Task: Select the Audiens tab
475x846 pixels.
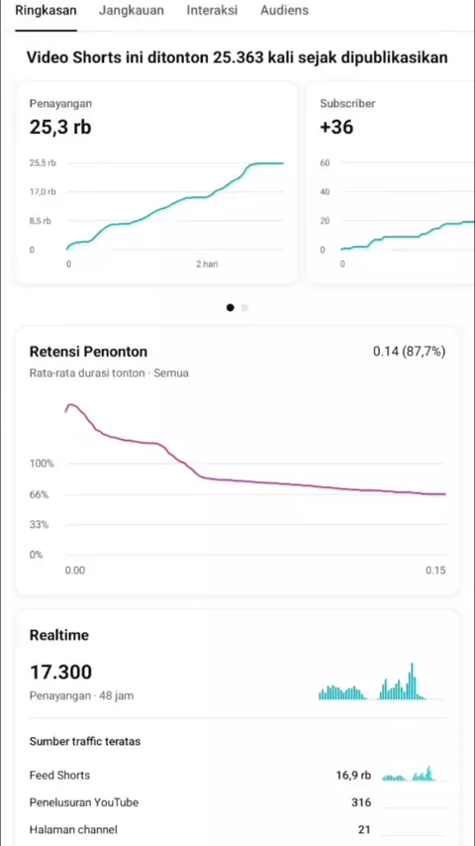Action: [x=284, y=10]
